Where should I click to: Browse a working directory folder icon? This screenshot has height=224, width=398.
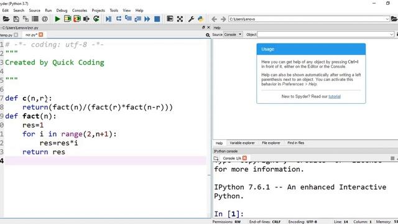(x=394, y=19)
